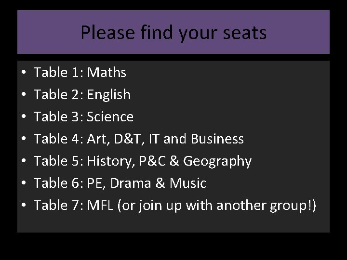The height and width of the screenshot is (260, 347).
Task: Click the bullet point before Table 7
Action: click(23, 206)
